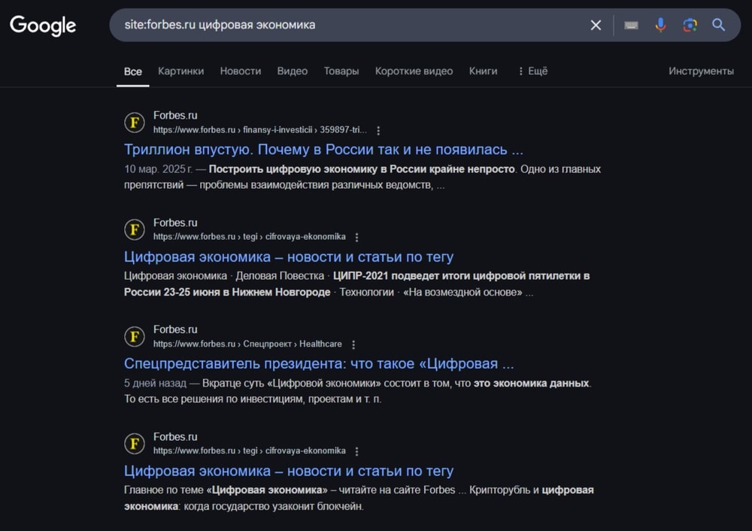Switch to the Картинки tab
Screen dimensions: 752x531
180,71
